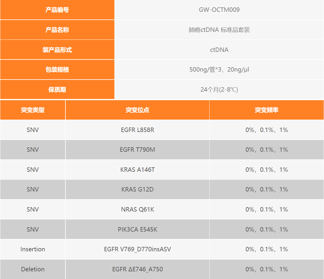Click the 保质期 label cell
Viewport: 324px width, 279px height.
pyautogui.click(x=57, y=90)
